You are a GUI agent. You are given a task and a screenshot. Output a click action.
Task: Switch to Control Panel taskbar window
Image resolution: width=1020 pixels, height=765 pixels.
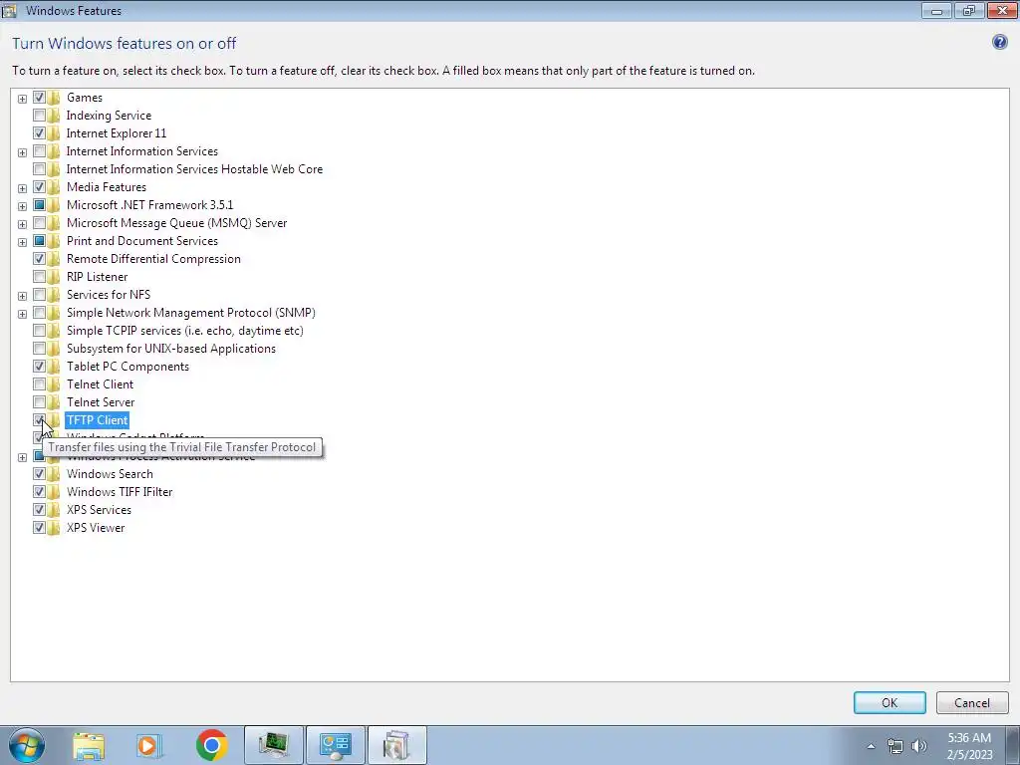[336, 745]
